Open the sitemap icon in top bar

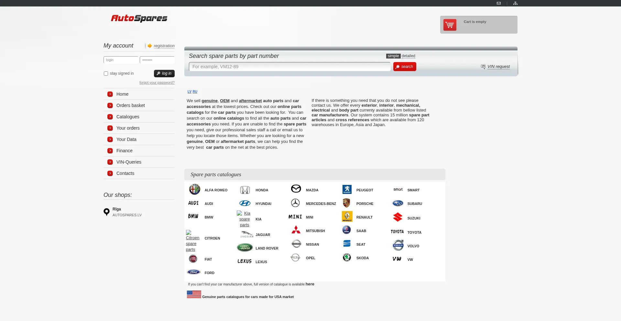tap(515, 3)
